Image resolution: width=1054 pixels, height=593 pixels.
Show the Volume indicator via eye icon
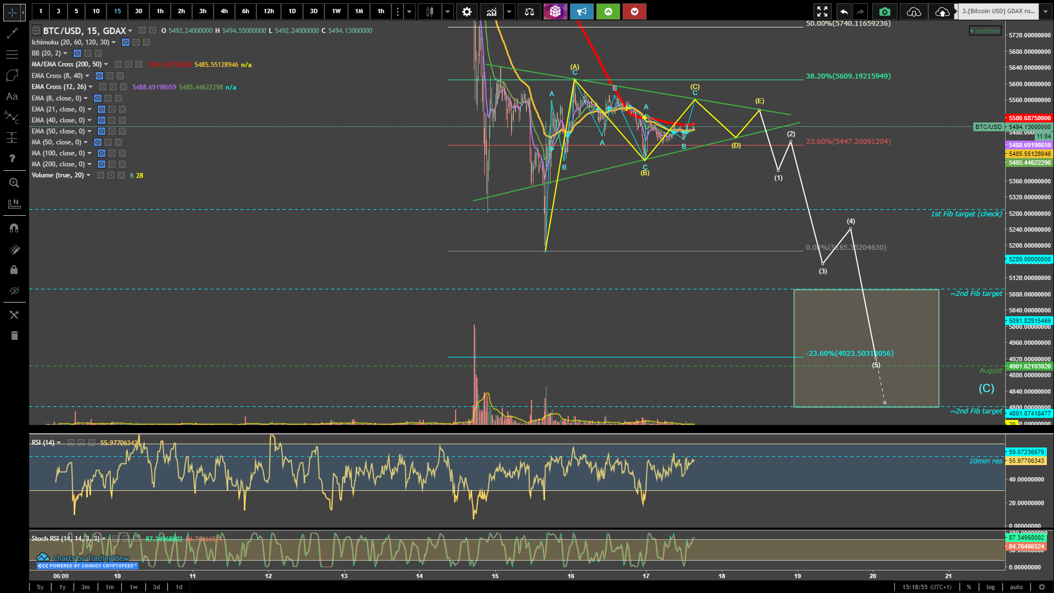pyautogui.click(x=100, y=175)
